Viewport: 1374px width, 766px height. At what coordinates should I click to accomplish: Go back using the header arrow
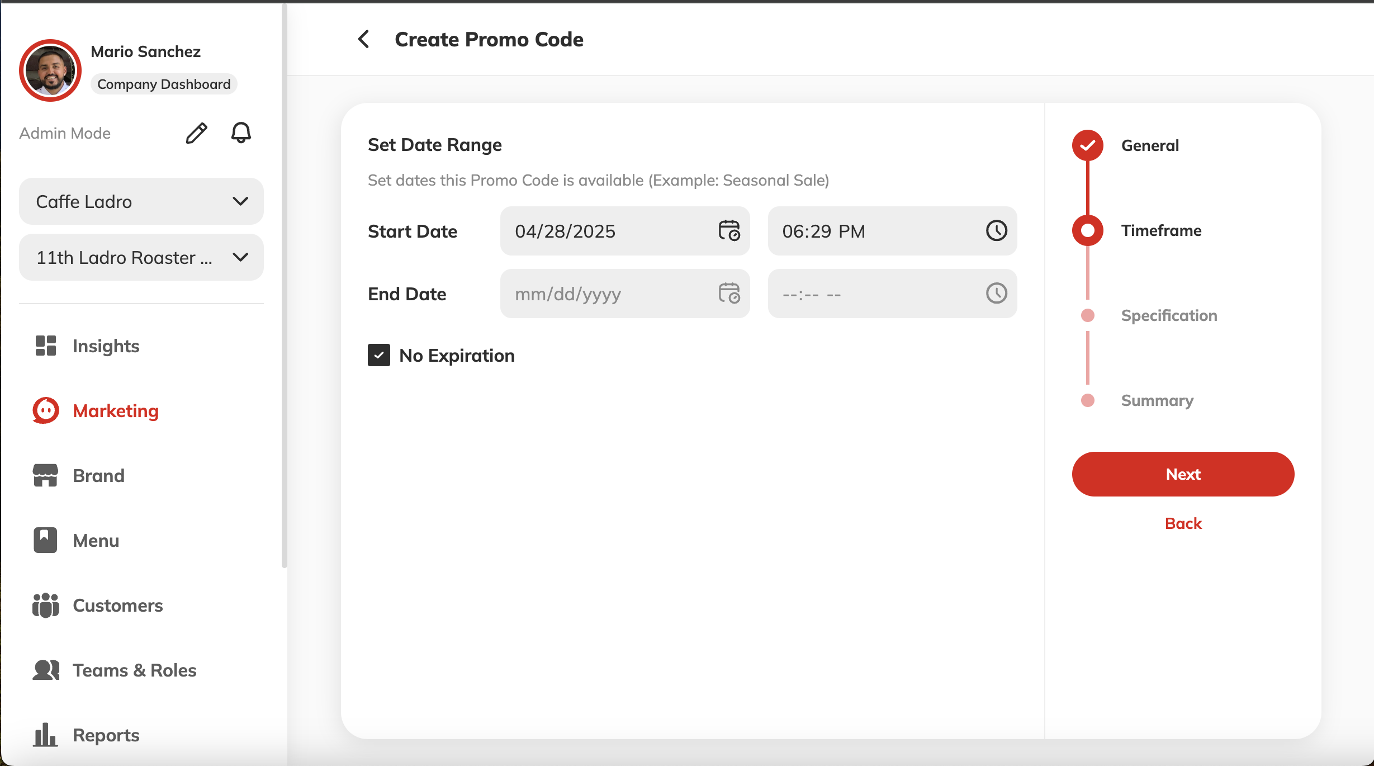click(x=364, y=39)
